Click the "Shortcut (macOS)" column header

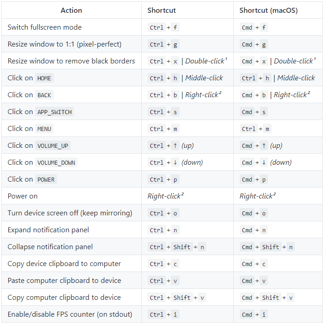coord(268,10)
